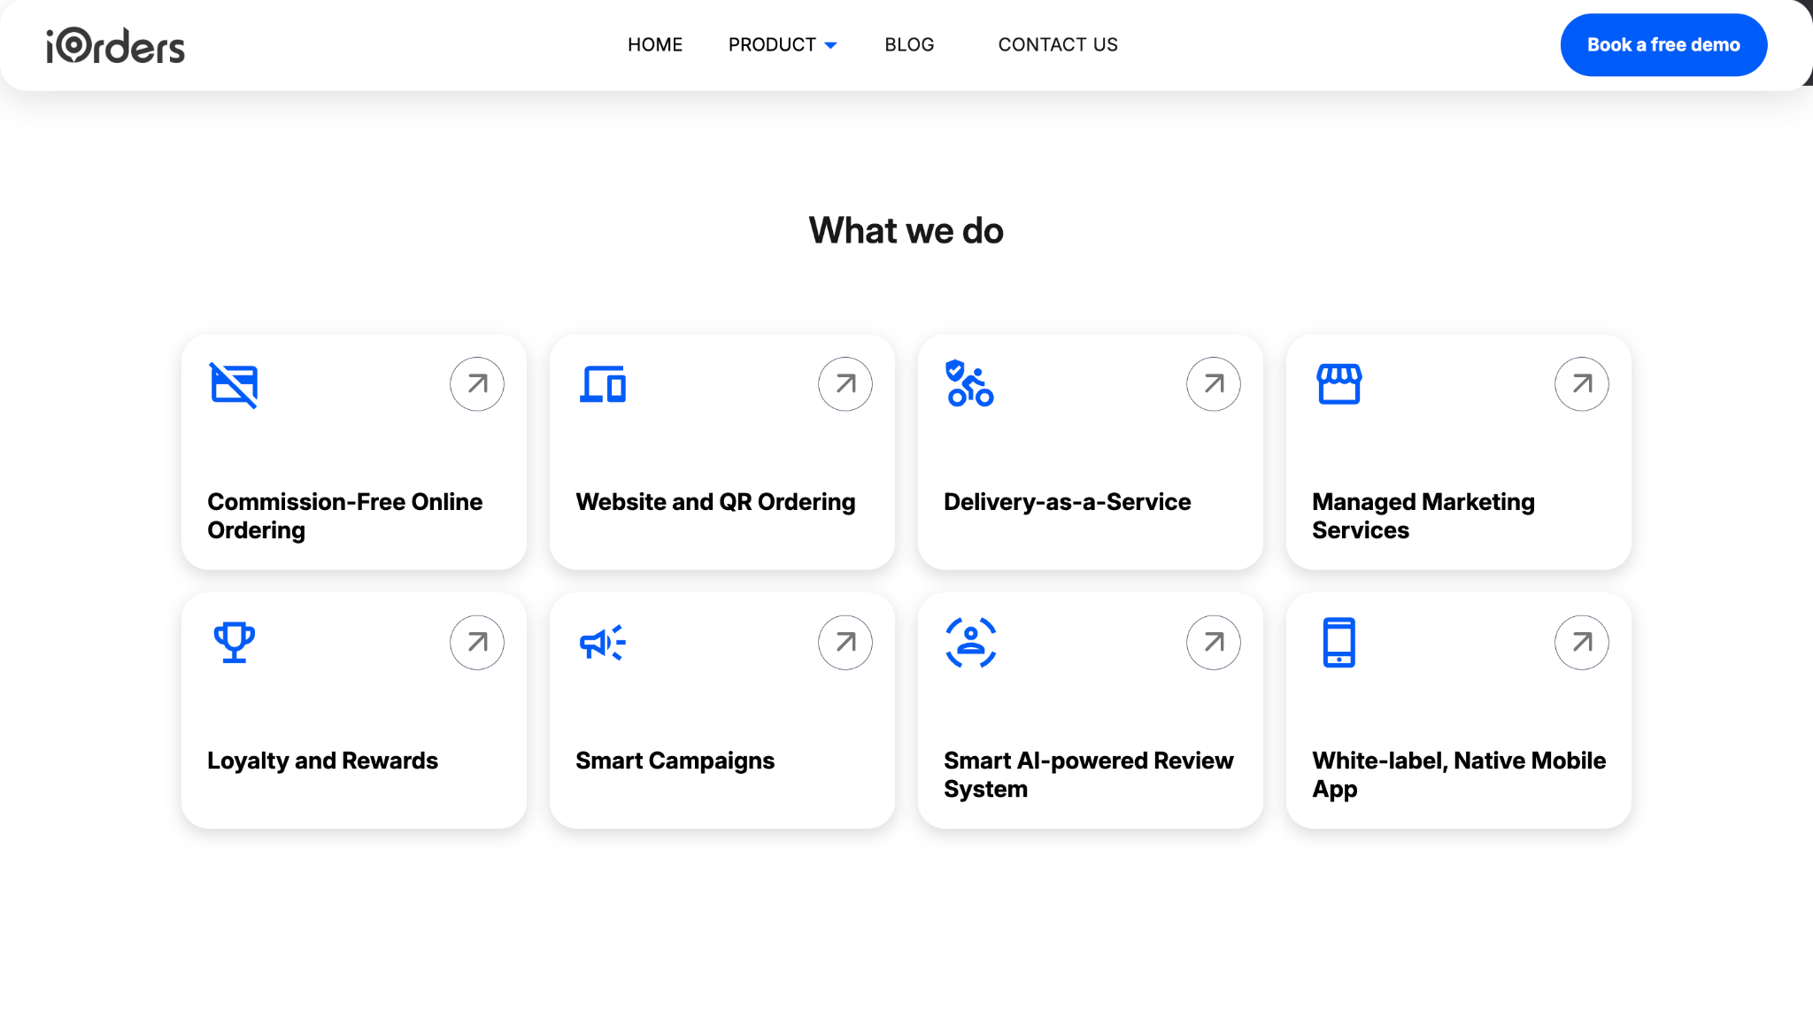
Task: Open arrow on White-label Native Mobile App card
Action: pos(1582,643)
